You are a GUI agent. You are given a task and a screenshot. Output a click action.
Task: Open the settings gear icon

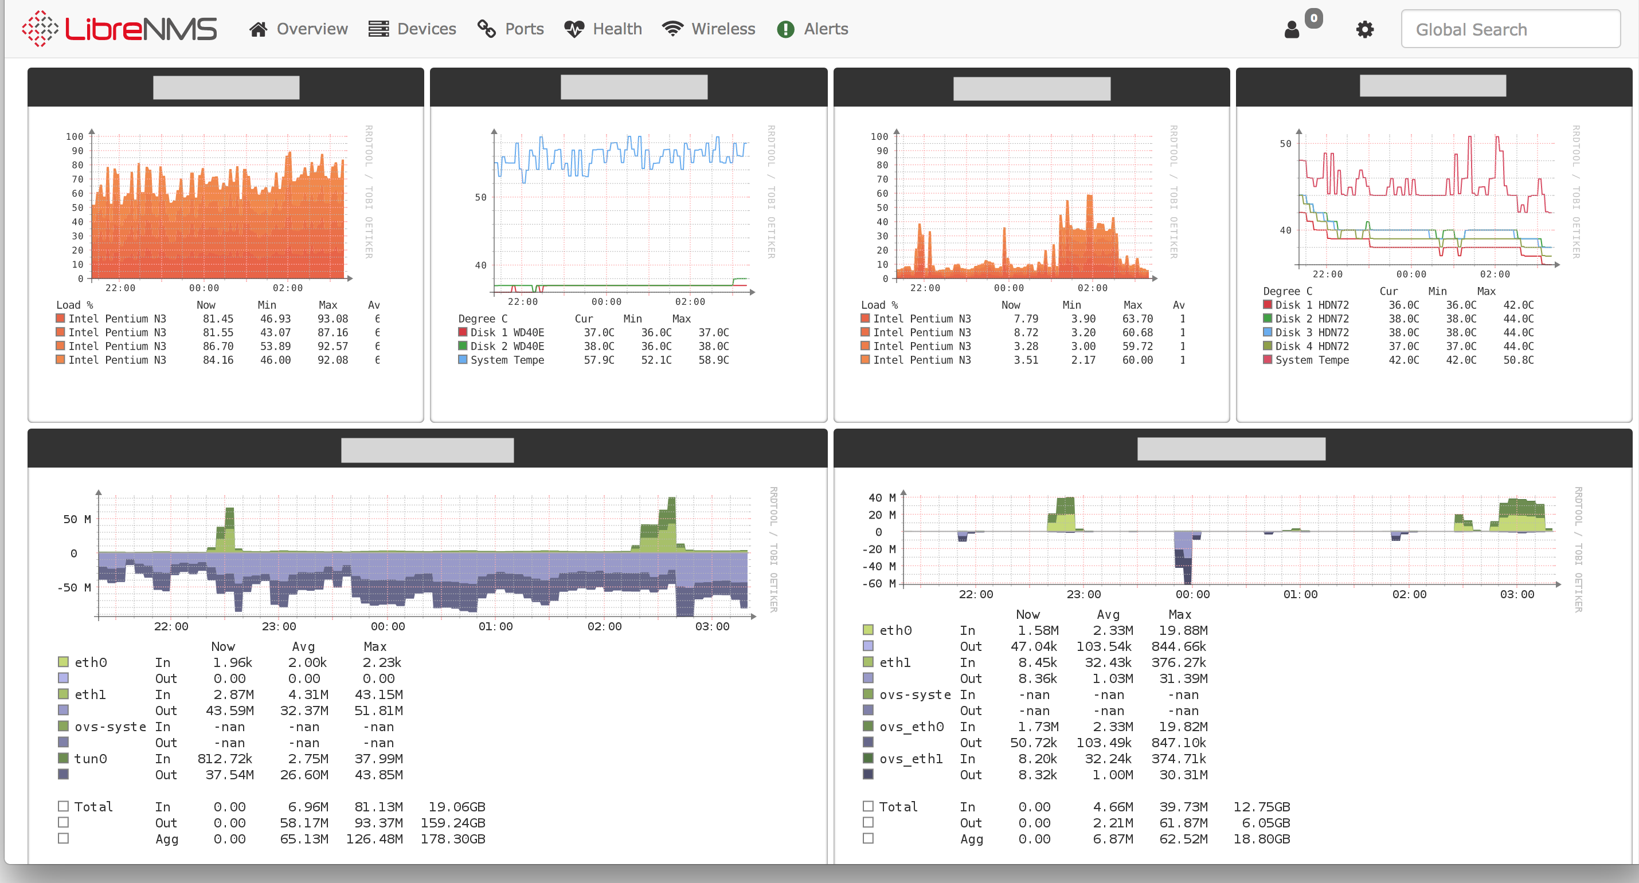[1364, 29]
